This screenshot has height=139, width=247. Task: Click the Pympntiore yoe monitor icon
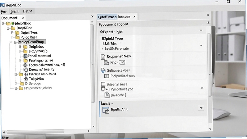(103, 89)
